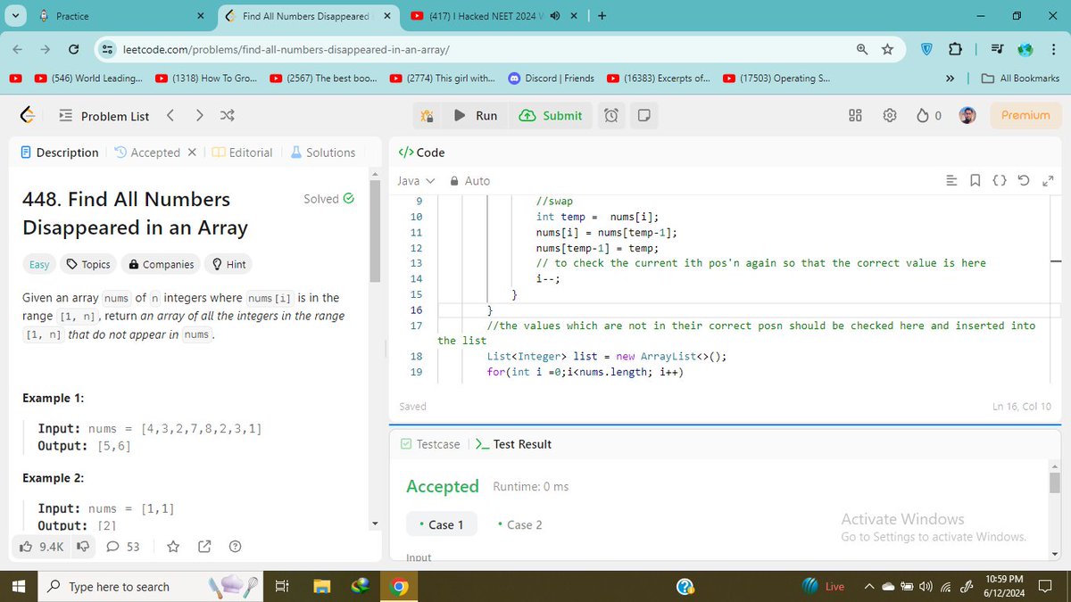Image resolution: width=1071 pixels, height=602 pixels.
Task: Switch to the Testcase tab
Action: pyautogui.click(x=430, y=444)
